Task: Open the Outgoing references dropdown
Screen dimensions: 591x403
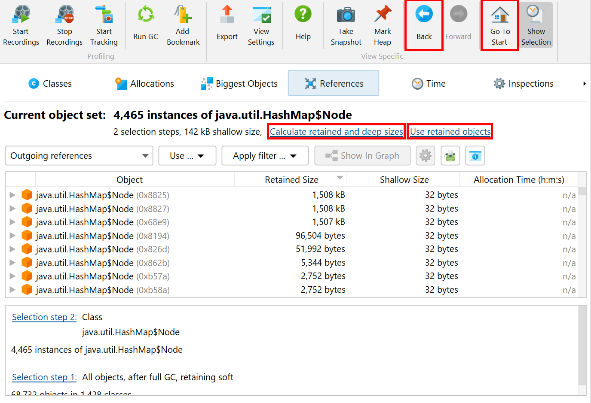Action: 79,156
